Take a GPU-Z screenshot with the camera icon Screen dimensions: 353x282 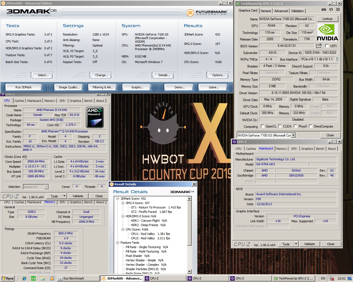[324, 9]
